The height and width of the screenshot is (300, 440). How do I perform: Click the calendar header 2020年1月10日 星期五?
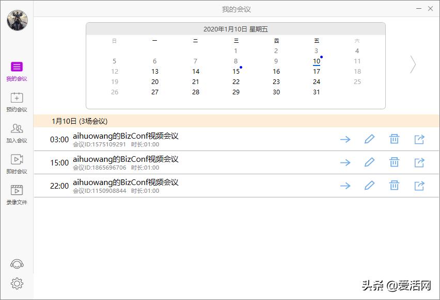(235, 28)
